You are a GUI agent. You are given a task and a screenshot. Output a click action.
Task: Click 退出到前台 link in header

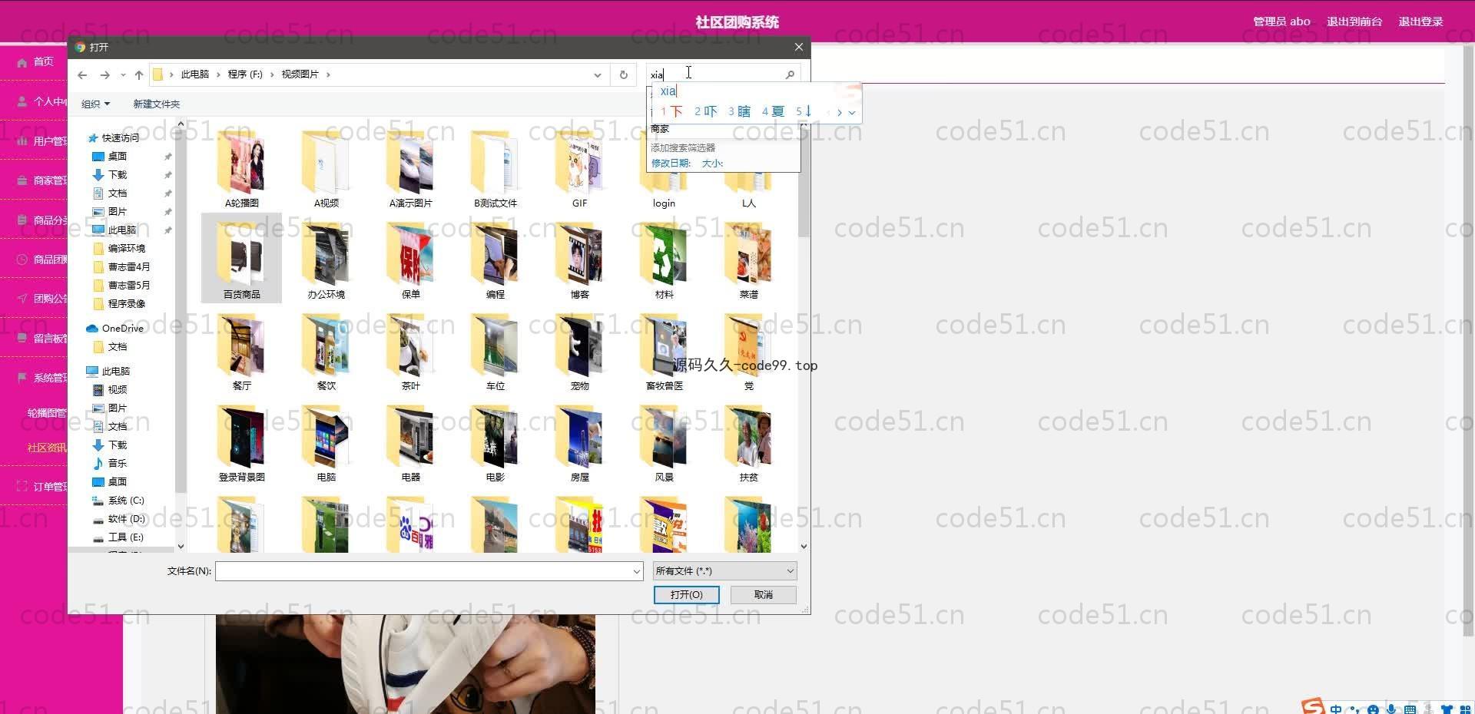(x=1354, y=21)
